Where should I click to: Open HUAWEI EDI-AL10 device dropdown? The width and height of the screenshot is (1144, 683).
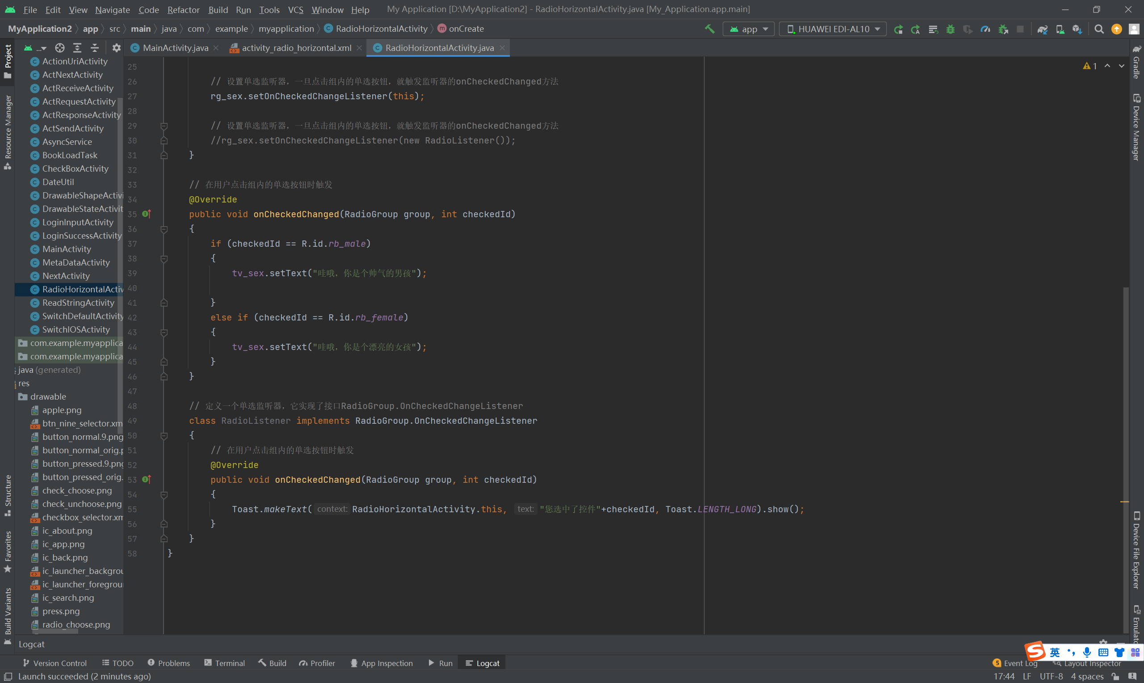coord(833,29)
